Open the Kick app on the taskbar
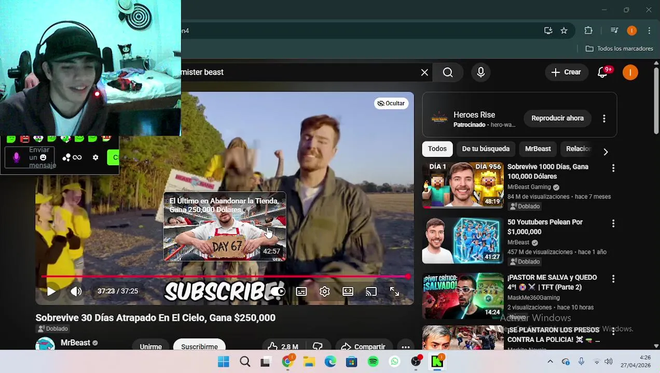The height and width of the screenshot is (373, 660). tap(437, 362)
